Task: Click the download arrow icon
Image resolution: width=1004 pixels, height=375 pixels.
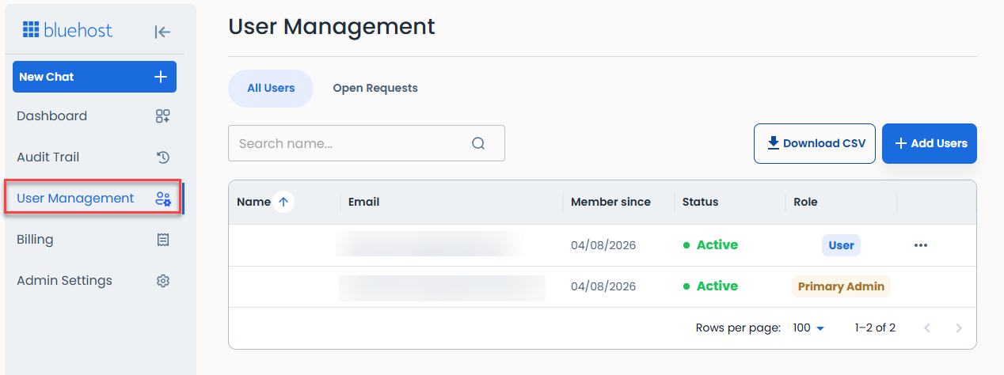Action: pyautogui.click(x=774, y=143)
